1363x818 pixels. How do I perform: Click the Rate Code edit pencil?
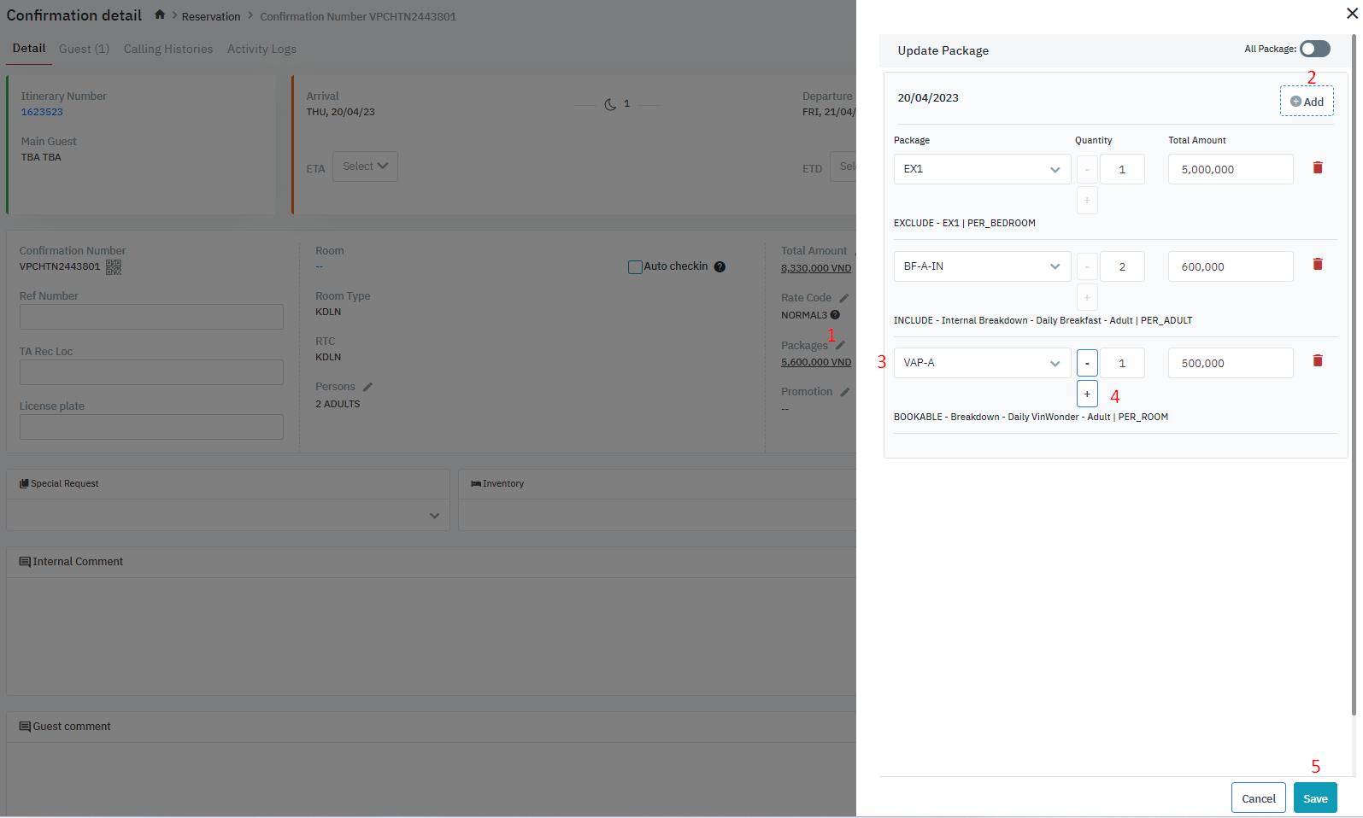tap(843, 298)
